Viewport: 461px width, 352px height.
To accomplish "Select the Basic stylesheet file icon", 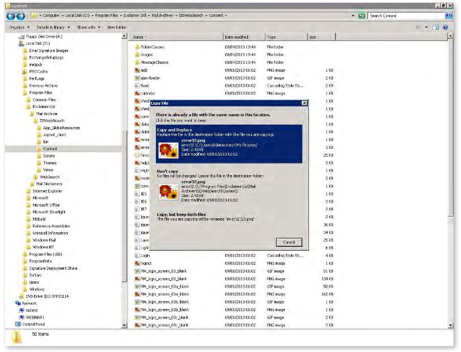I will click(x=137, y=86).
